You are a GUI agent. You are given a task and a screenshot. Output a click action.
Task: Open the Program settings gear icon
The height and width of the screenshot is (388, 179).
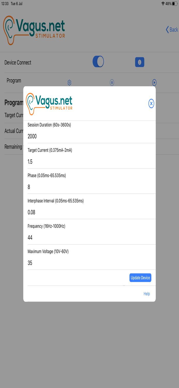point(69,83)
